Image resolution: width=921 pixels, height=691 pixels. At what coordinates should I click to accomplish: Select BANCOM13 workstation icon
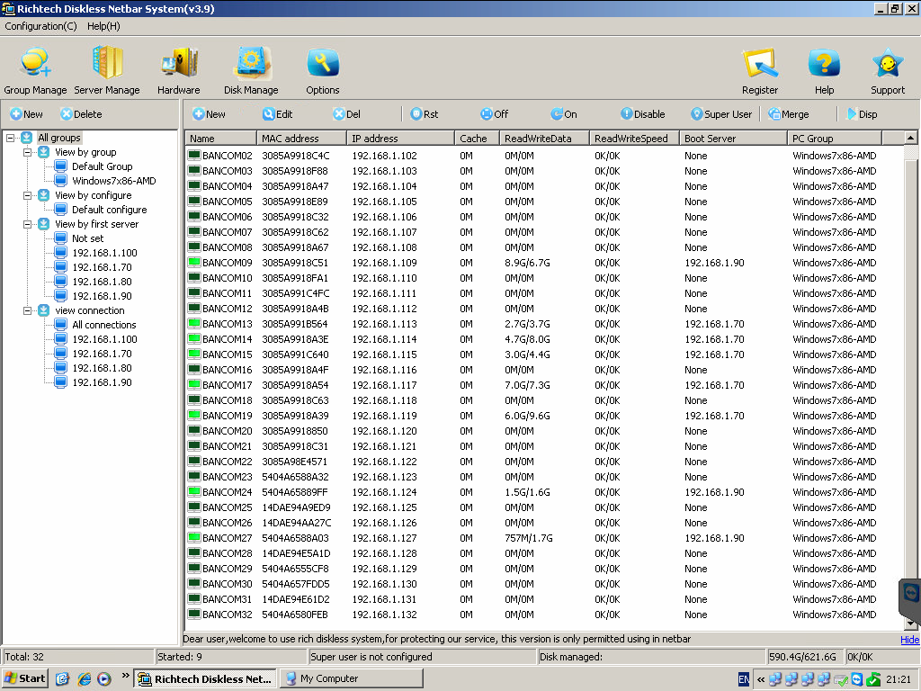pos(194,323)
